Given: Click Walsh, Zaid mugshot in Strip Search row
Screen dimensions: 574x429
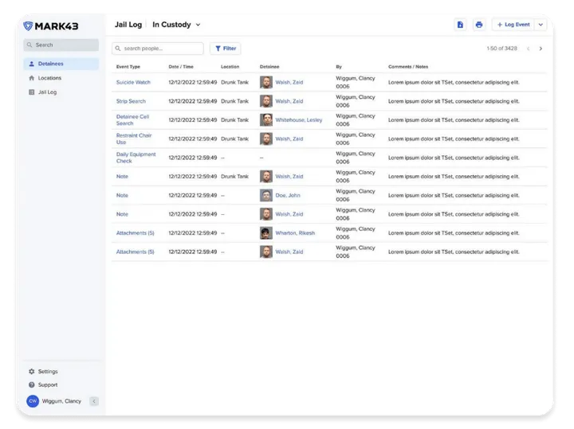Looking at the screenshot, I should point(266,101).
